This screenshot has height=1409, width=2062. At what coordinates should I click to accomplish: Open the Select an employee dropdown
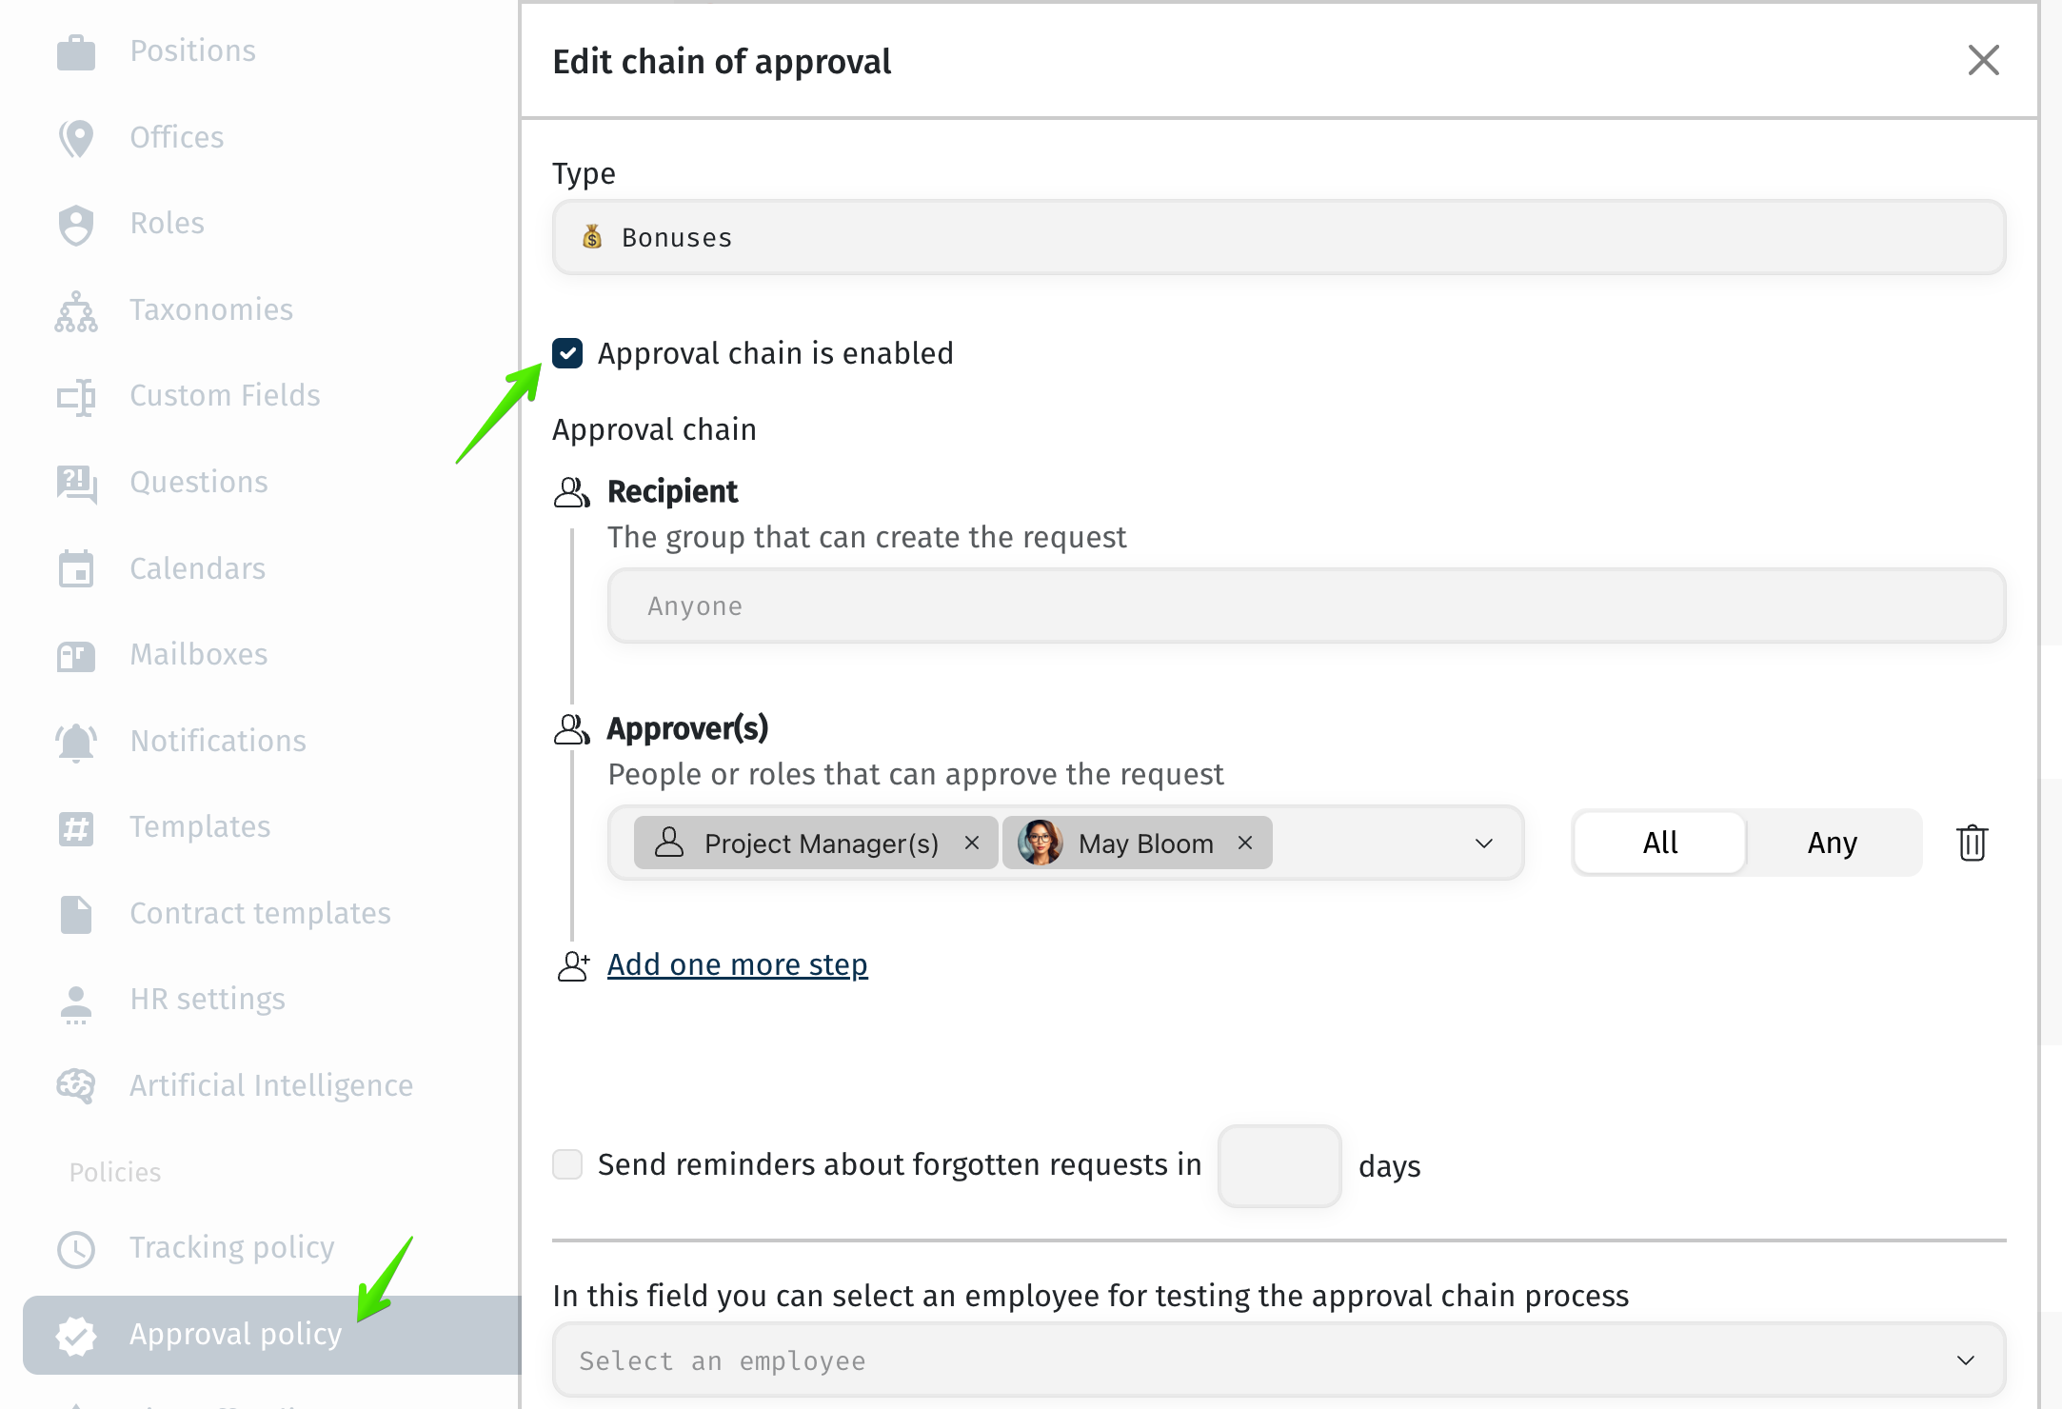(x=1279, y=1360)
